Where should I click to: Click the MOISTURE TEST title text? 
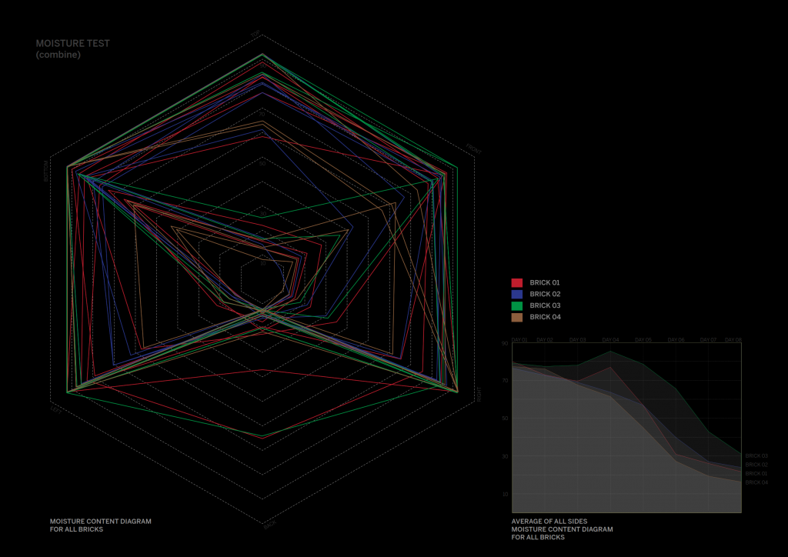click(72, 44)
